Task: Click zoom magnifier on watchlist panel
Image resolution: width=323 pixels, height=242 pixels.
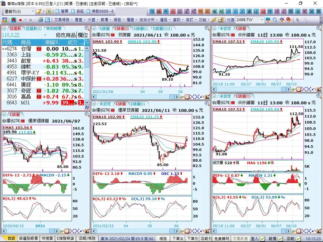Action: tap(87, 28)
